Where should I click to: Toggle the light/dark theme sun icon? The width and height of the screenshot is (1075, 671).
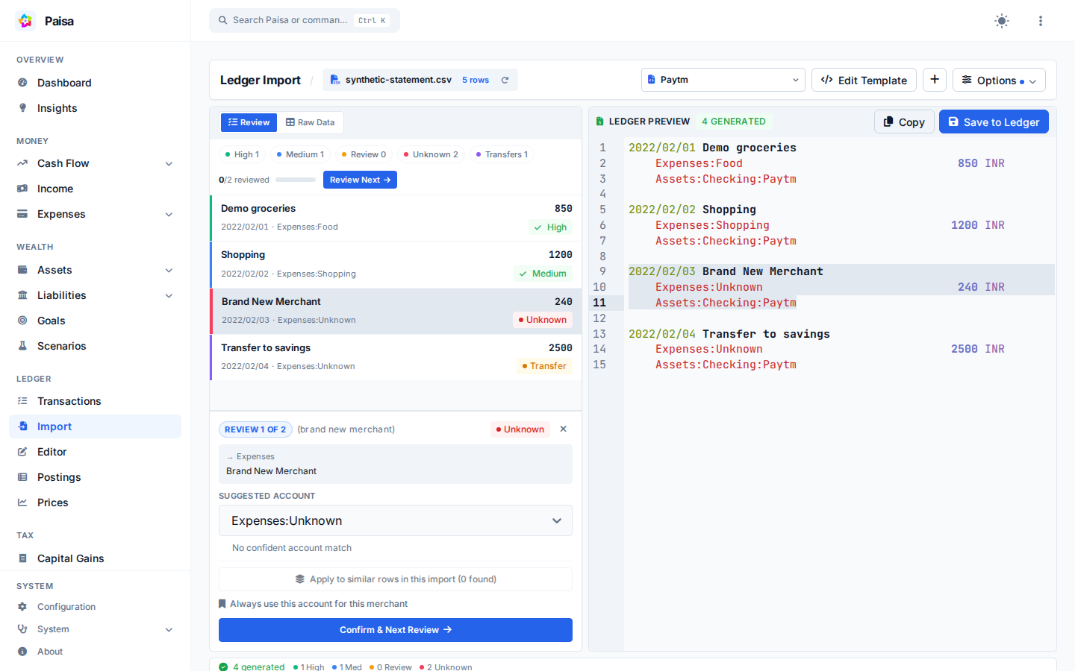click(1002, 21)
